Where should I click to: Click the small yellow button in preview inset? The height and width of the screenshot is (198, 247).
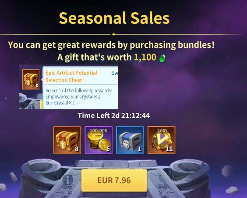(x=41, y=105)
